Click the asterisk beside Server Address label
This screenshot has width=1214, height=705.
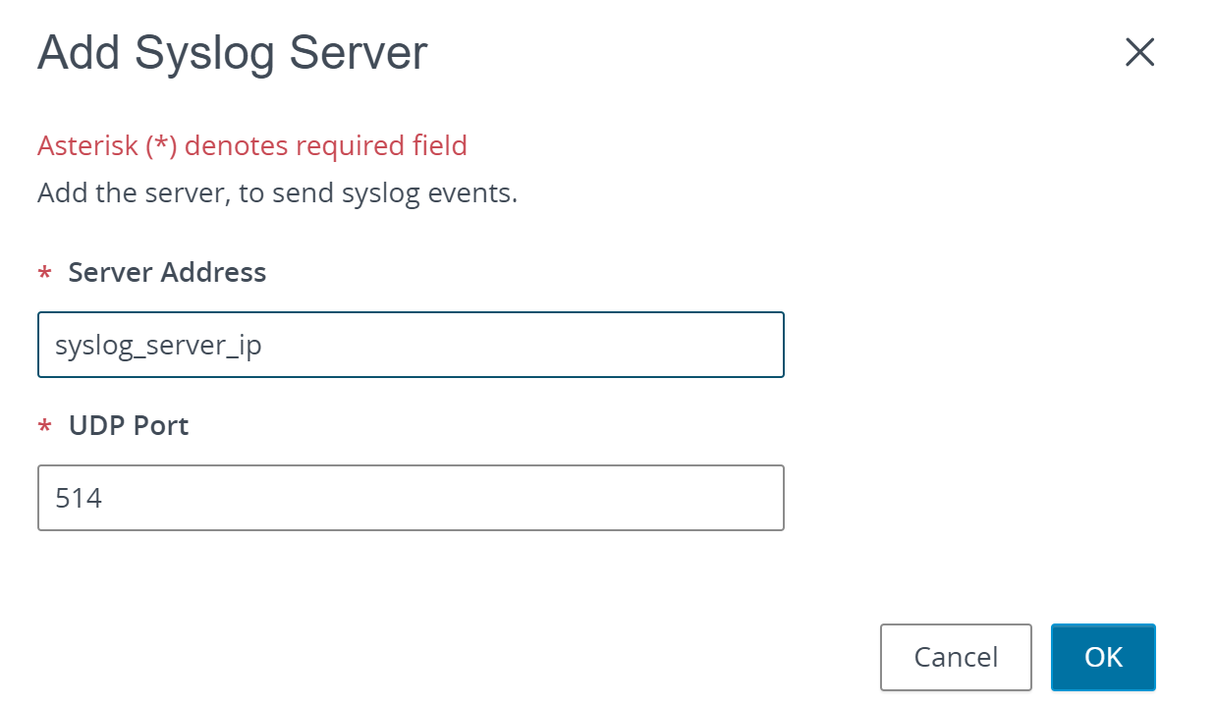43,273
